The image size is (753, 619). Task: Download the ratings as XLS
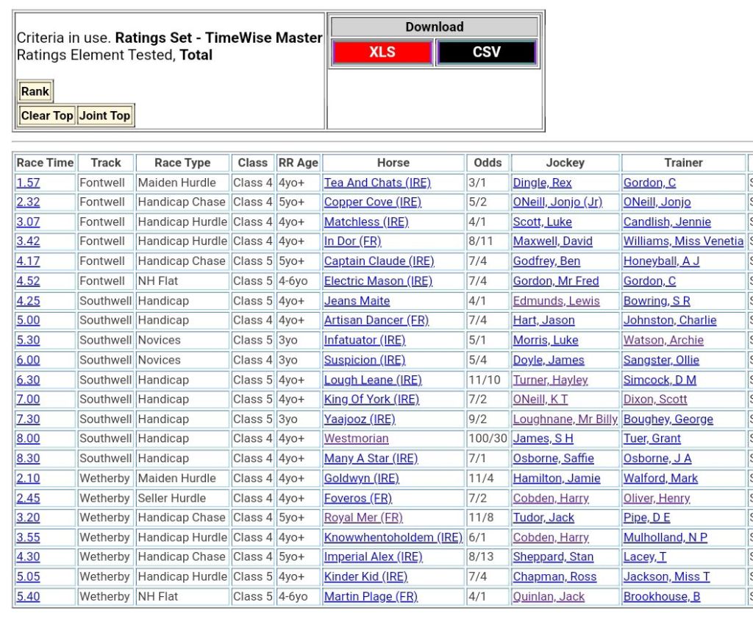pos(382,52)
